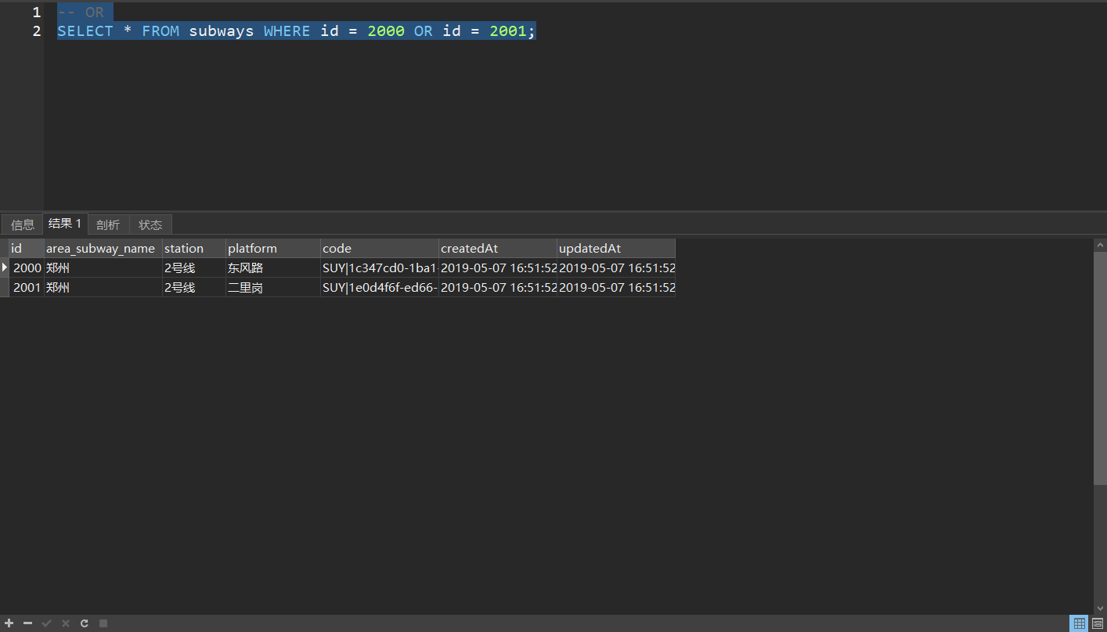The height and width of the screenshot is (632, 1107).
Task: Refresh the query results
Action: [85, 623]
